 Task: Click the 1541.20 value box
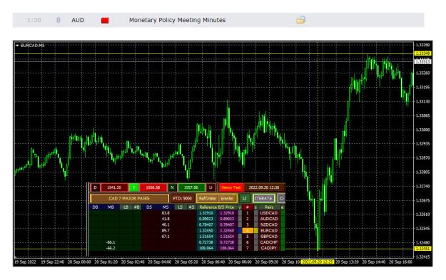(114, 187)
